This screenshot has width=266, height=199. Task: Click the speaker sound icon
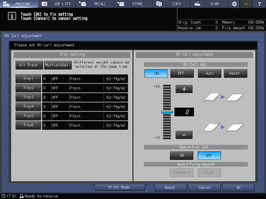click(246, 4)
